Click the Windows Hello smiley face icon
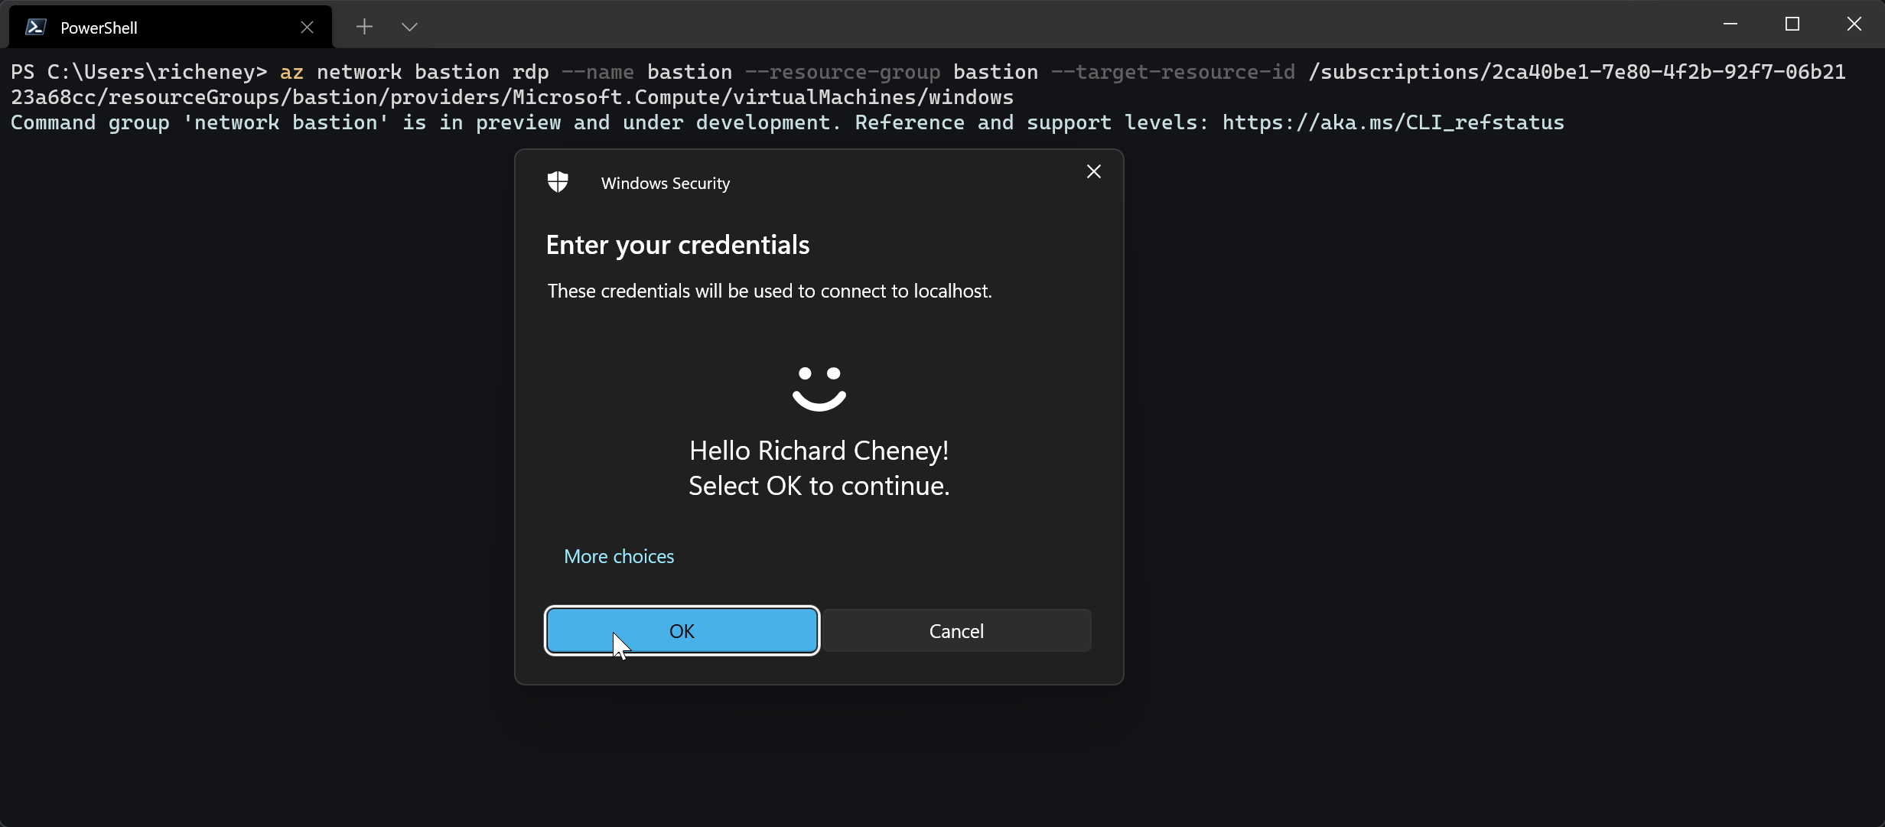Image resolution: width=1885 pixels, height=827 pixels. pyautogui.click(x=819, y=389)
